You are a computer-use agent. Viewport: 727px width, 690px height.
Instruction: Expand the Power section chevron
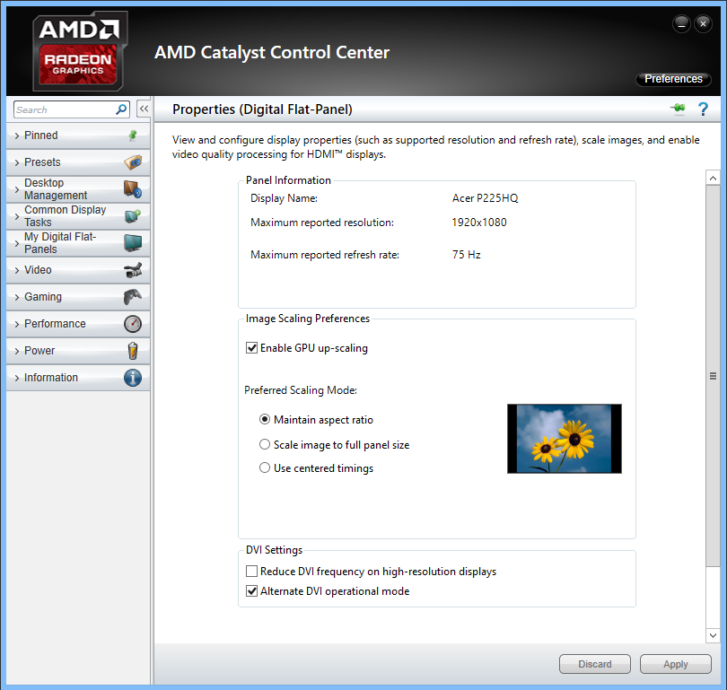17,351
